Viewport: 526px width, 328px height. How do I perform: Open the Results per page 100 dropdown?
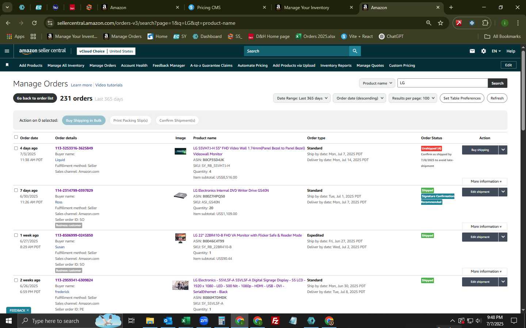[x=413, y=98]
